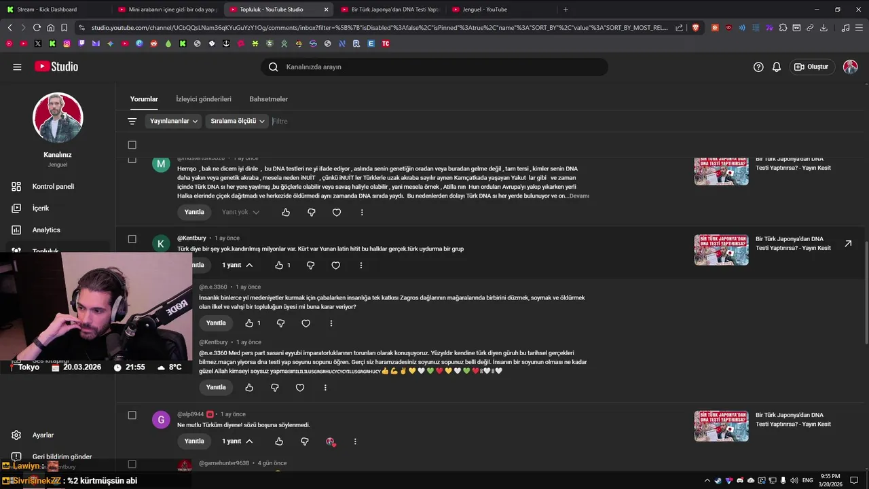Click Yanıtla under @Kentbury's 'Med pers' reply

[x=216, y=387]
